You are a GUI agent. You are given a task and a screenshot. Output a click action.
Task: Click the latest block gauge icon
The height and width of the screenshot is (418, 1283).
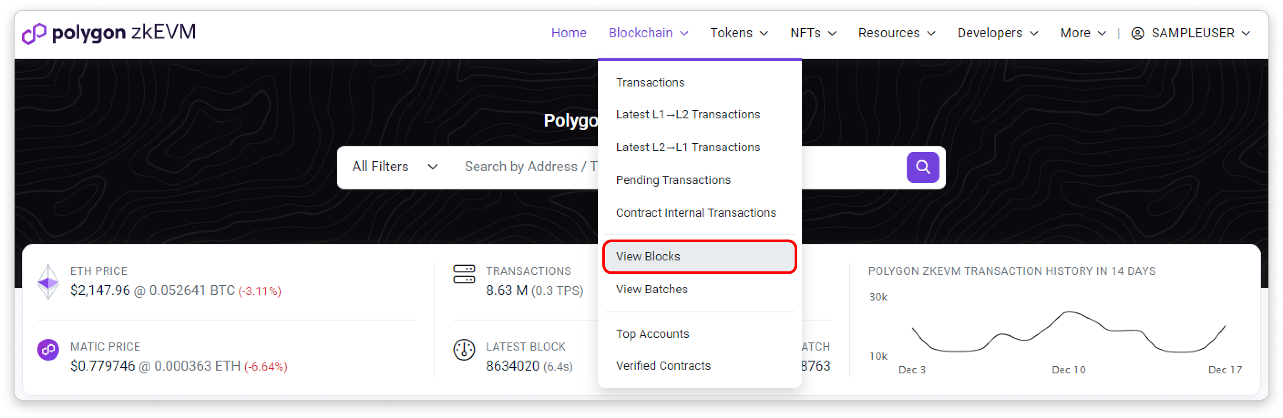click(x=464, y=349)
